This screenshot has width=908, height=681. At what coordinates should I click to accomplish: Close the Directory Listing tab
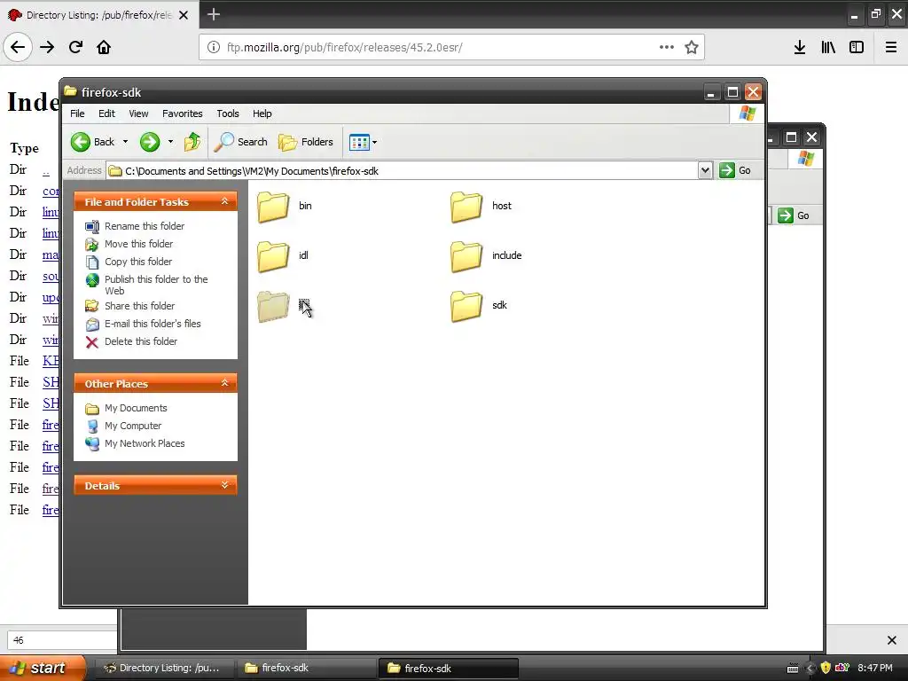183,15
